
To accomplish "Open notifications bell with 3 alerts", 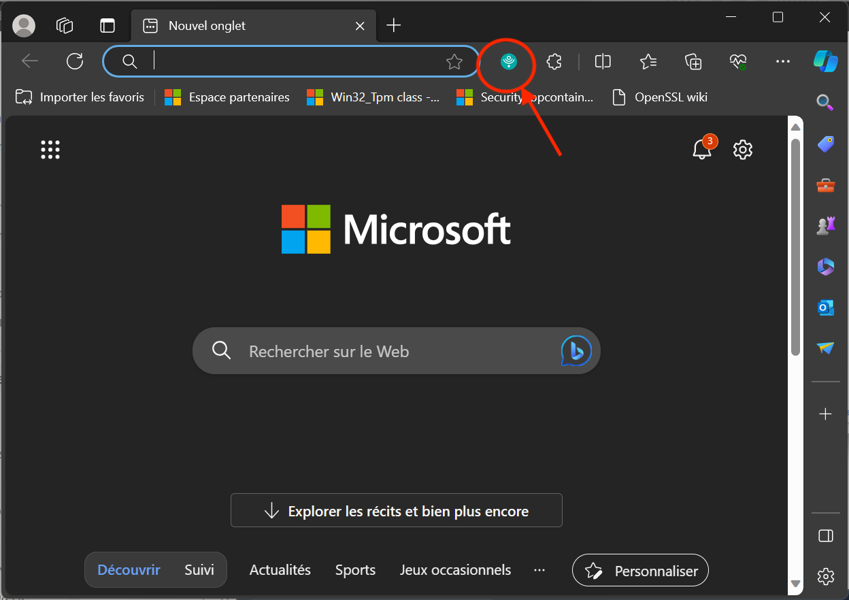I will pyautogui.click(x=701, y=149).
